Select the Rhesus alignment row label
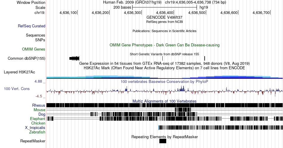The image size is (283, 148). (x=39, y=105)
